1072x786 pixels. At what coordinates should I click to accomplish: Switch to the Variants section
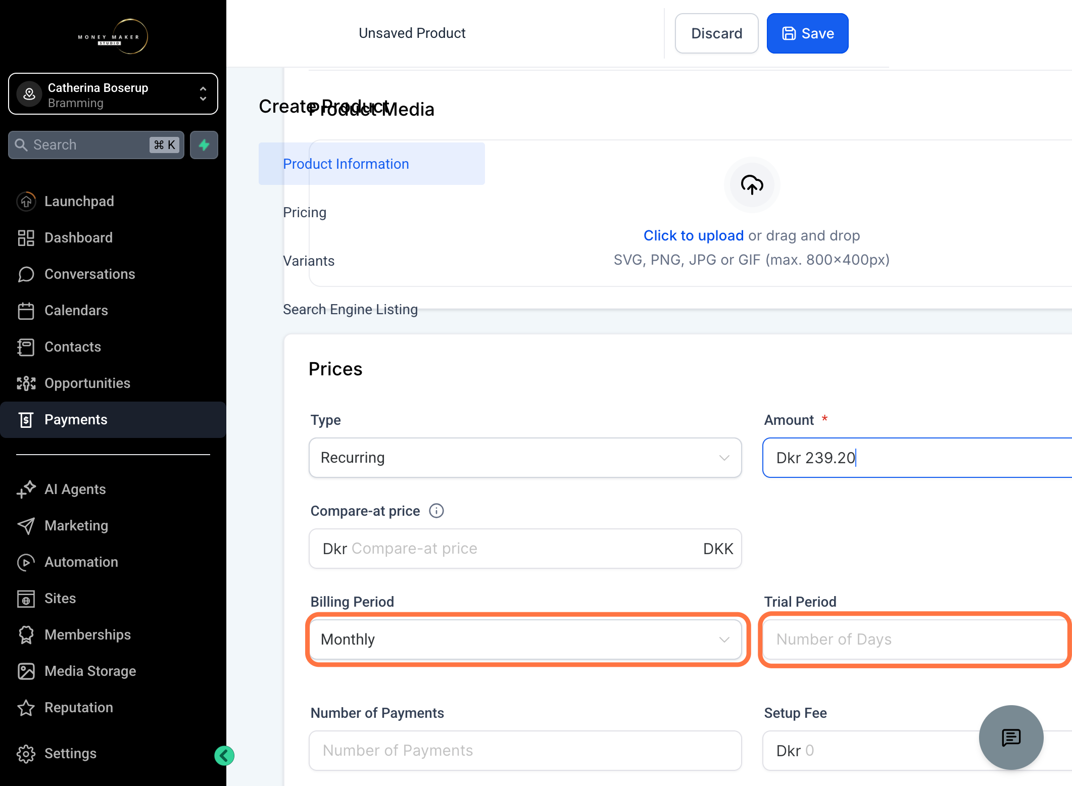[309, 261]
